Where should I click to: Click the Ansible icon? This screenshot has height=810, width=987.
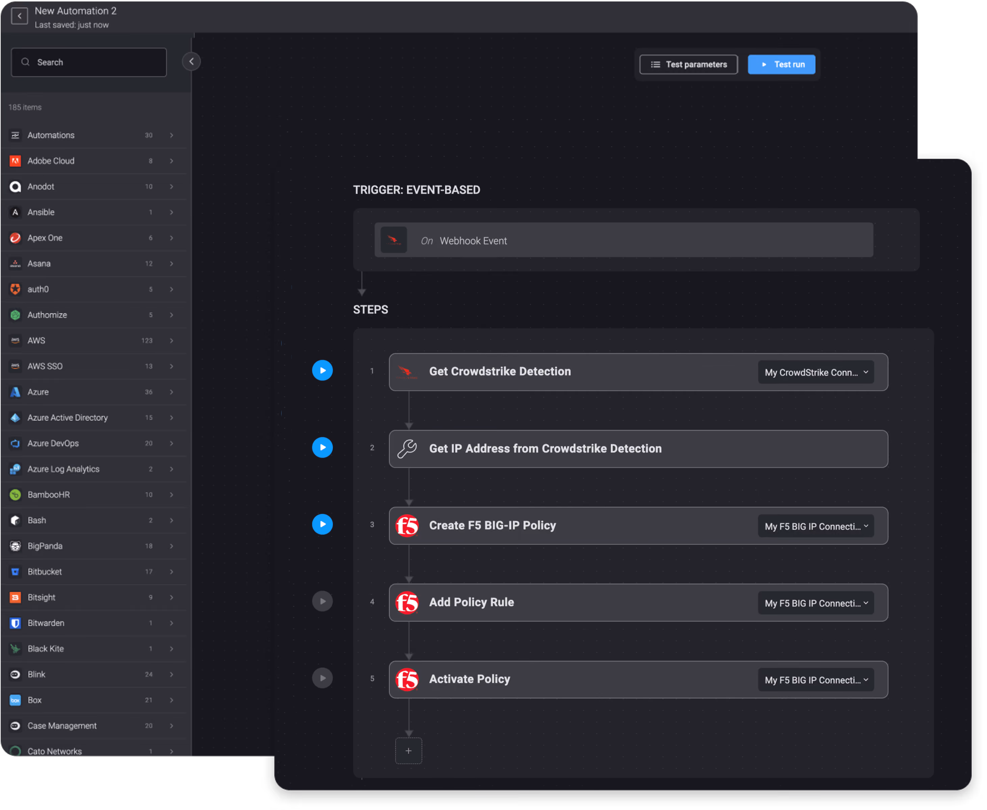pos(16,212)
